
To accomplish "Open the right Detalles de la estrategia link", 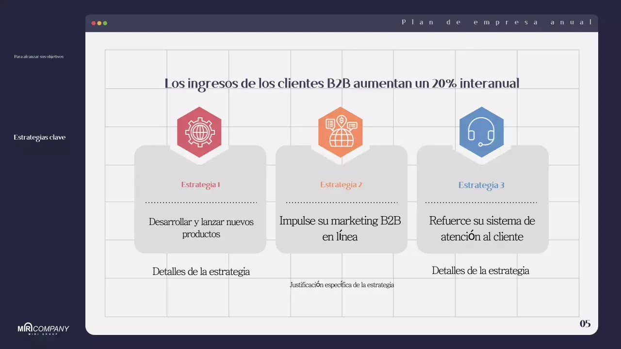I will click(x=481, y=270).
